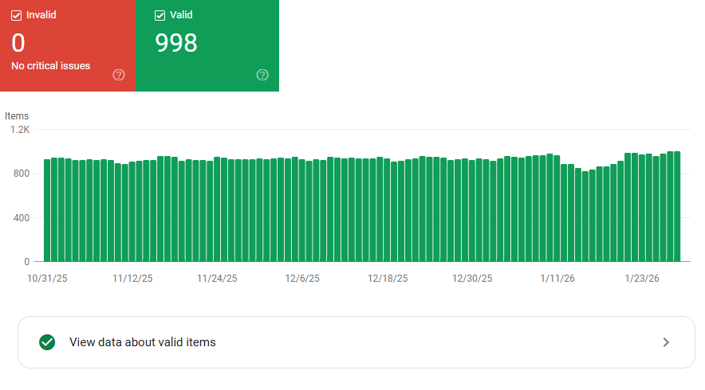Click the No critical issues text
Viewport: 705px width, 390px height.
pyautogui.click(x=51, y=66)
